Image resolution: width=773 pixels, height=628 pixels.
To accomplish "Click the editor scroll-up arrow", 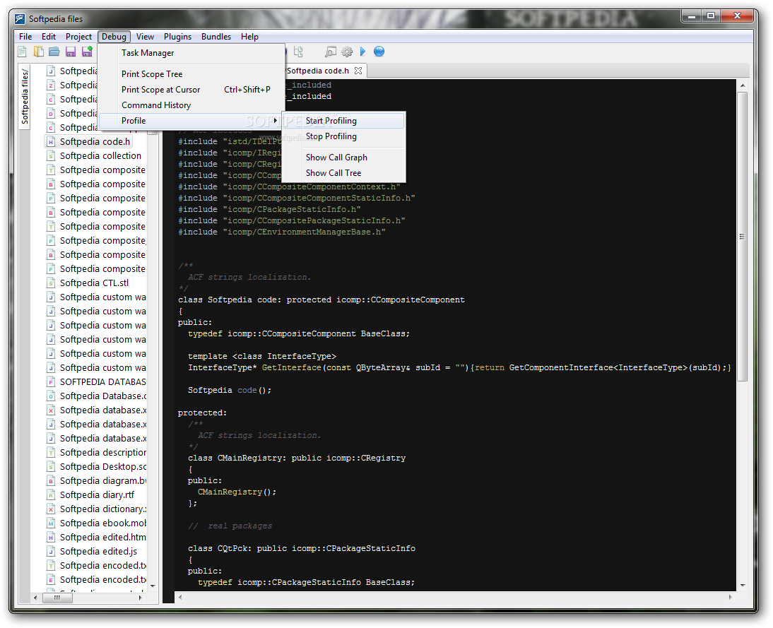I will (742, 85).
